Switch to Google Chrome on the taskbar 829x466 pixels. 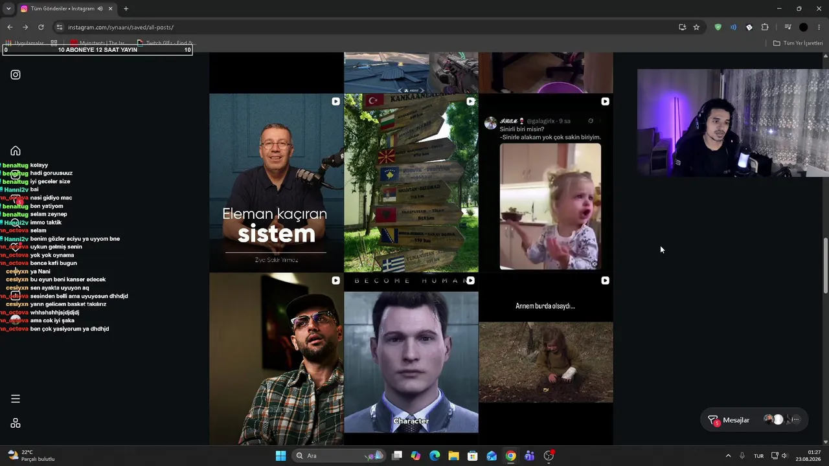(510, 456)
